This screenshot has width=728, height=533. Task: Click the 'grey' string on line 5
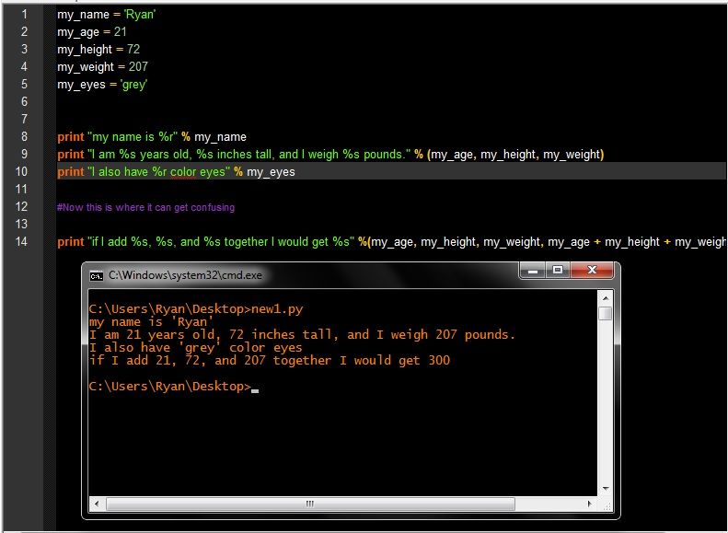click(134, 85)
